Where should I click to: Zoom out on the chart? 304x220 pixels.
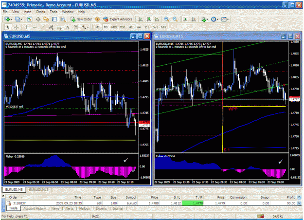175,19
